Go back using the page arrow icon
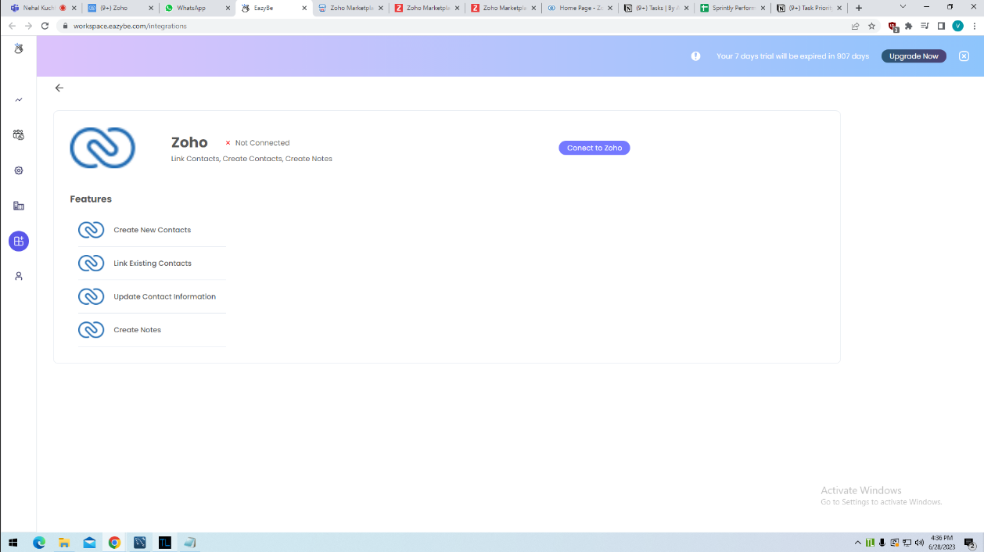This screenshot has width=984, height=552. coord(59,88)
